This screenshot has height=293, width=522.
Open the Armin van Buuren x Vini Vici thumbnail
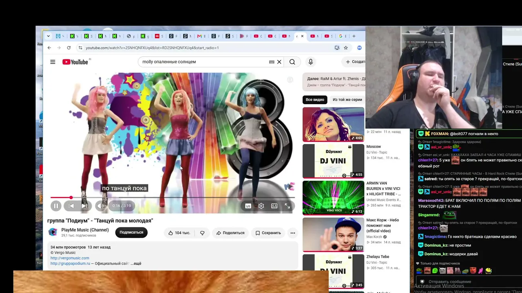tap(333, 198)
